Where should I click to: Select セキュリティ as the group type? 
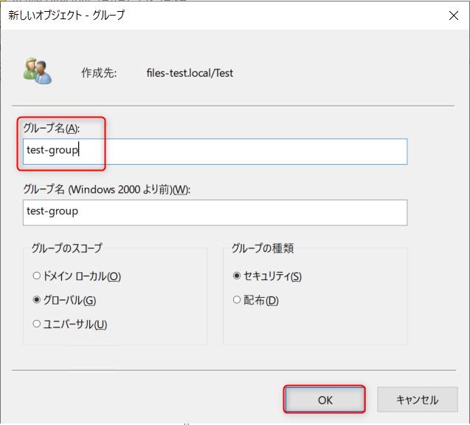(x=237, y=276)
